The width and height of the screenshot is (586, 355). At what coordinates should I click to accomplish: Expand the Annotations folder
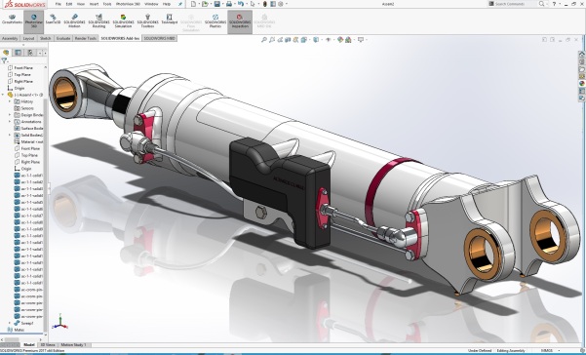(x=10, y=122)
